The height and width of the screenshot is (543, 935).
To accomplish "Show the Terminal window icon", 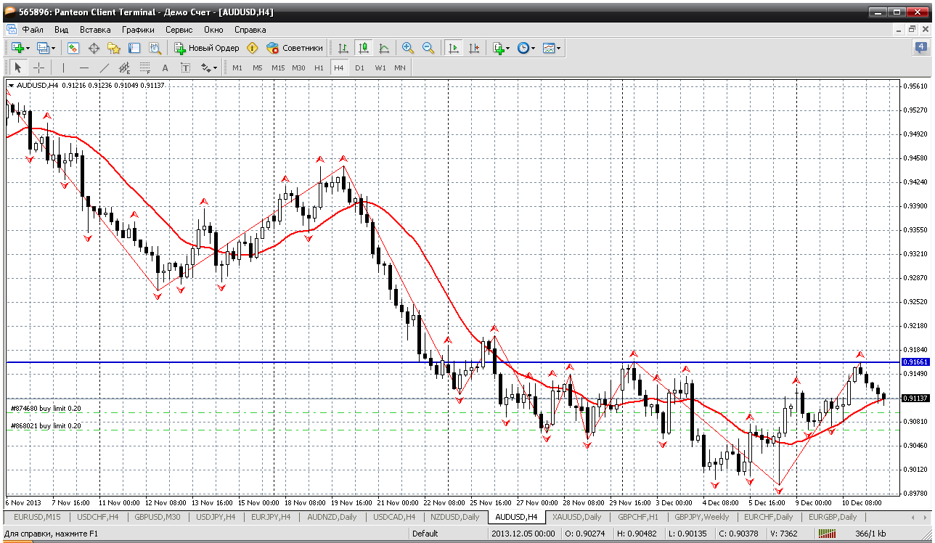I will pyautogui.click(x=134, y=48).
